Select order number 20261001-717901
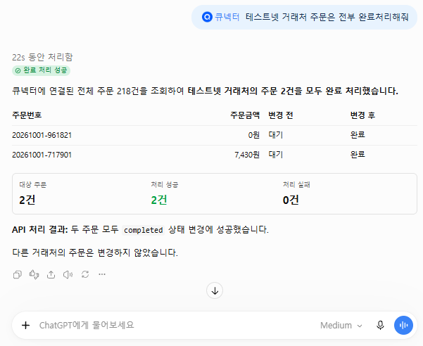423x346 pixels. (42, 155)
